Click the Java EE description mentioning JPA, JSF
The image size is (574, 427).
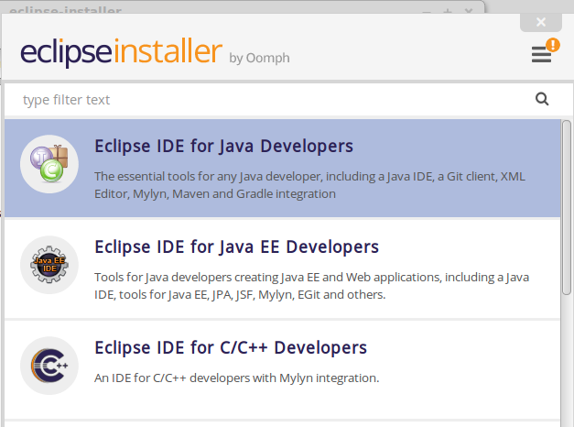click(x=311, y=286)
